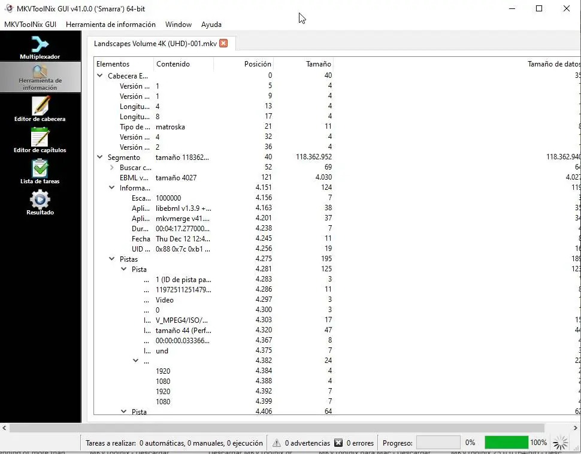Collapse the Información del segmento node
Screen dimensions: 581x454
[111, 187]
